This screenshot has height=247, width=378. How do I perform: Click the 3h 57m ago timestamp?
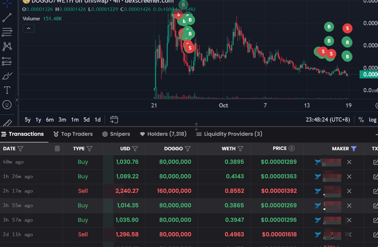[x=18, y=220]
